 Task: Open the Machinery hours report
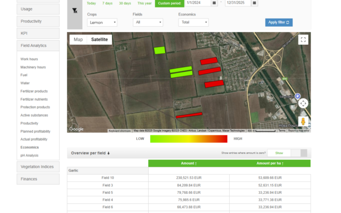click(x=33, y=67)
